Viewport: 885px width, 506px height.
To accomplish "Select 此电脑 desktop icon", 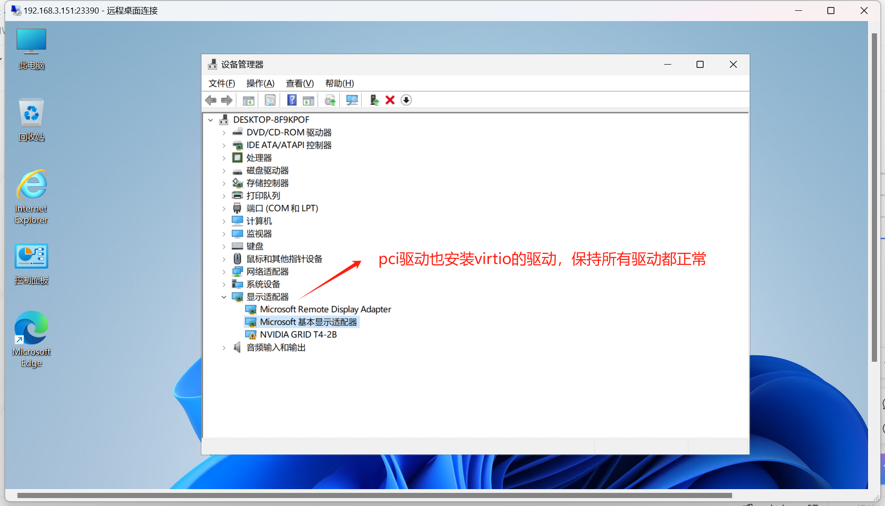I will point(31,49).
